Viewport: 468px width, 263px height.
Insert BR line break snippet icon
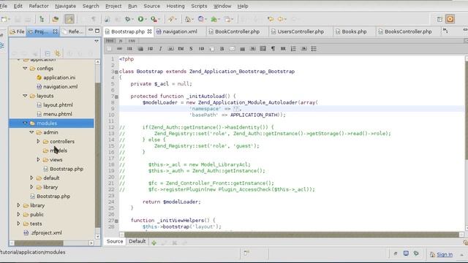[x=283, y=49]
